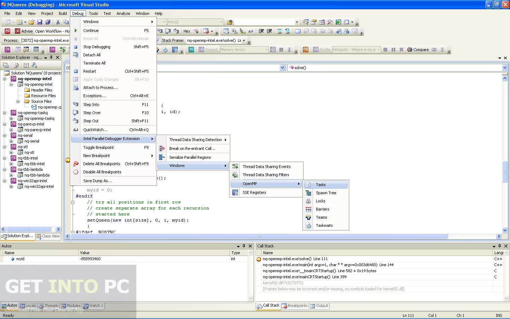Select Taskwaits in the OpenMP submenu
The height and width of the screenshot is (319, 510).
[326, 225]
